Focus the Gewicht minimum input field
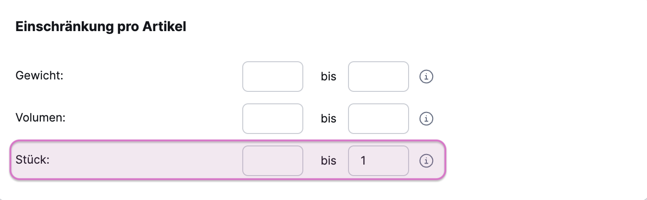The width and height of the screenshot is (647, 200). pyautogui.click(x=273, y=77)
